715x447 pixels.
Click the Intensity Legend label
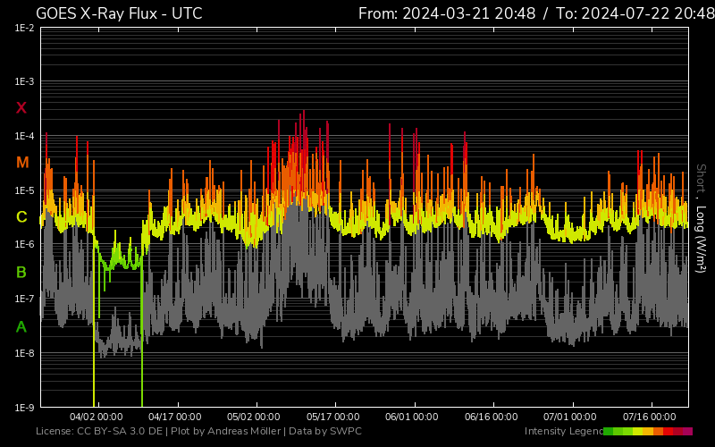pyautogui.click(x=562, y=432)
